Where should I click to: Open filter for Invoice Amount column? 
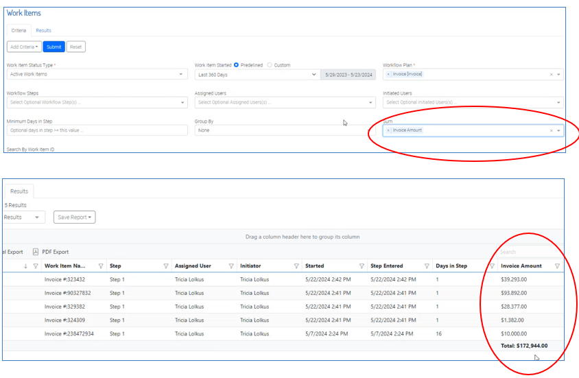click(557, 265)
